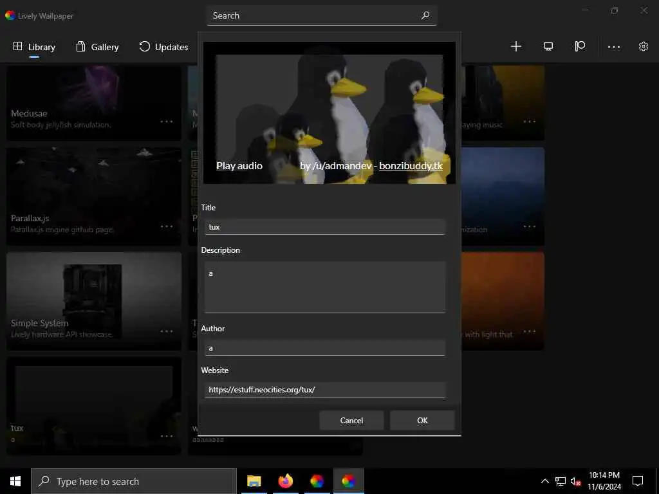Screen dimensions: 659x494
Task: Click the Add wallpaper plus icon
Action: 515,46
